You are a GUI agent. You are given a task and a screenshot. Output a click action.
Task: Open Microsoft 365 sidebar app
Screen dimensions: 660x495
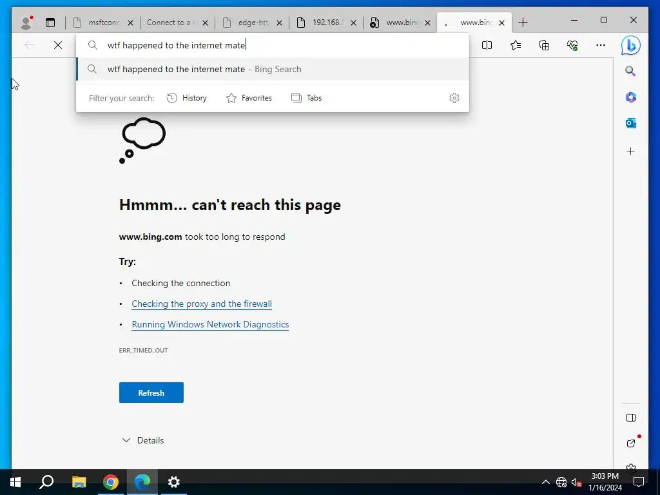pos(630,97)
